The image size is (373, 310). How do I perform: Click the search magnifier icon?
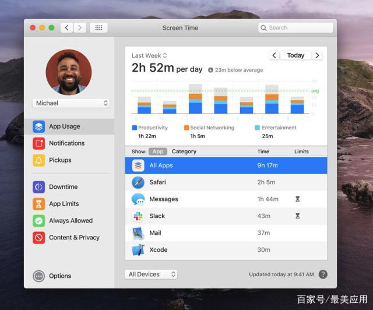(263, 28)
